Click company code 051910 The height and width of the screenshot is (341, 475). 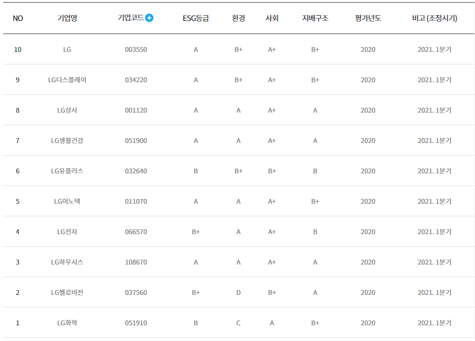pyautogui.click(x=136, y=323)
